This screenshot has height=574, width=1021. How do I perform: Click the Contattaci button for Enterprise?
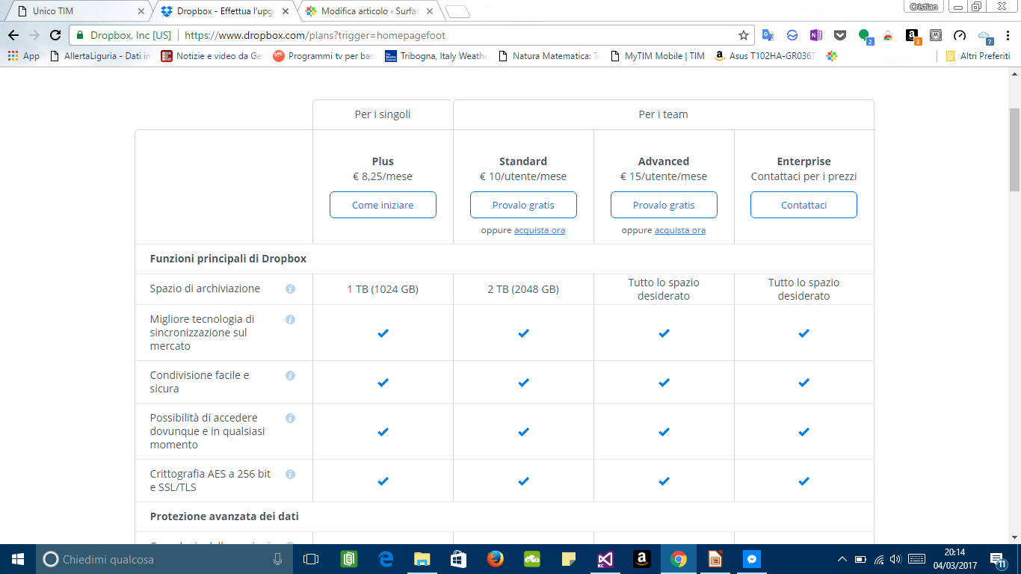803,205
